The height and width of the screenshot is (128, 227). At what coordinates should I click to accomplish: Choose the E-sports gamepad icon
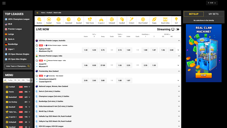tap(101, 20)
